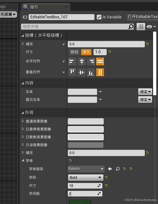Reset appearance padding 0.0 to default

coord(147,153)
